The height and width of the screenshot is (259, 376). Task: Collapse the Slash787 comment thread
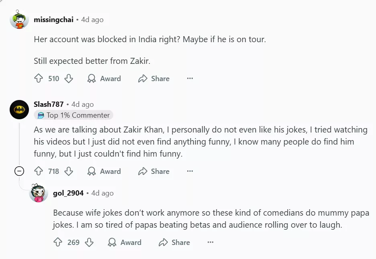point(19,171)
